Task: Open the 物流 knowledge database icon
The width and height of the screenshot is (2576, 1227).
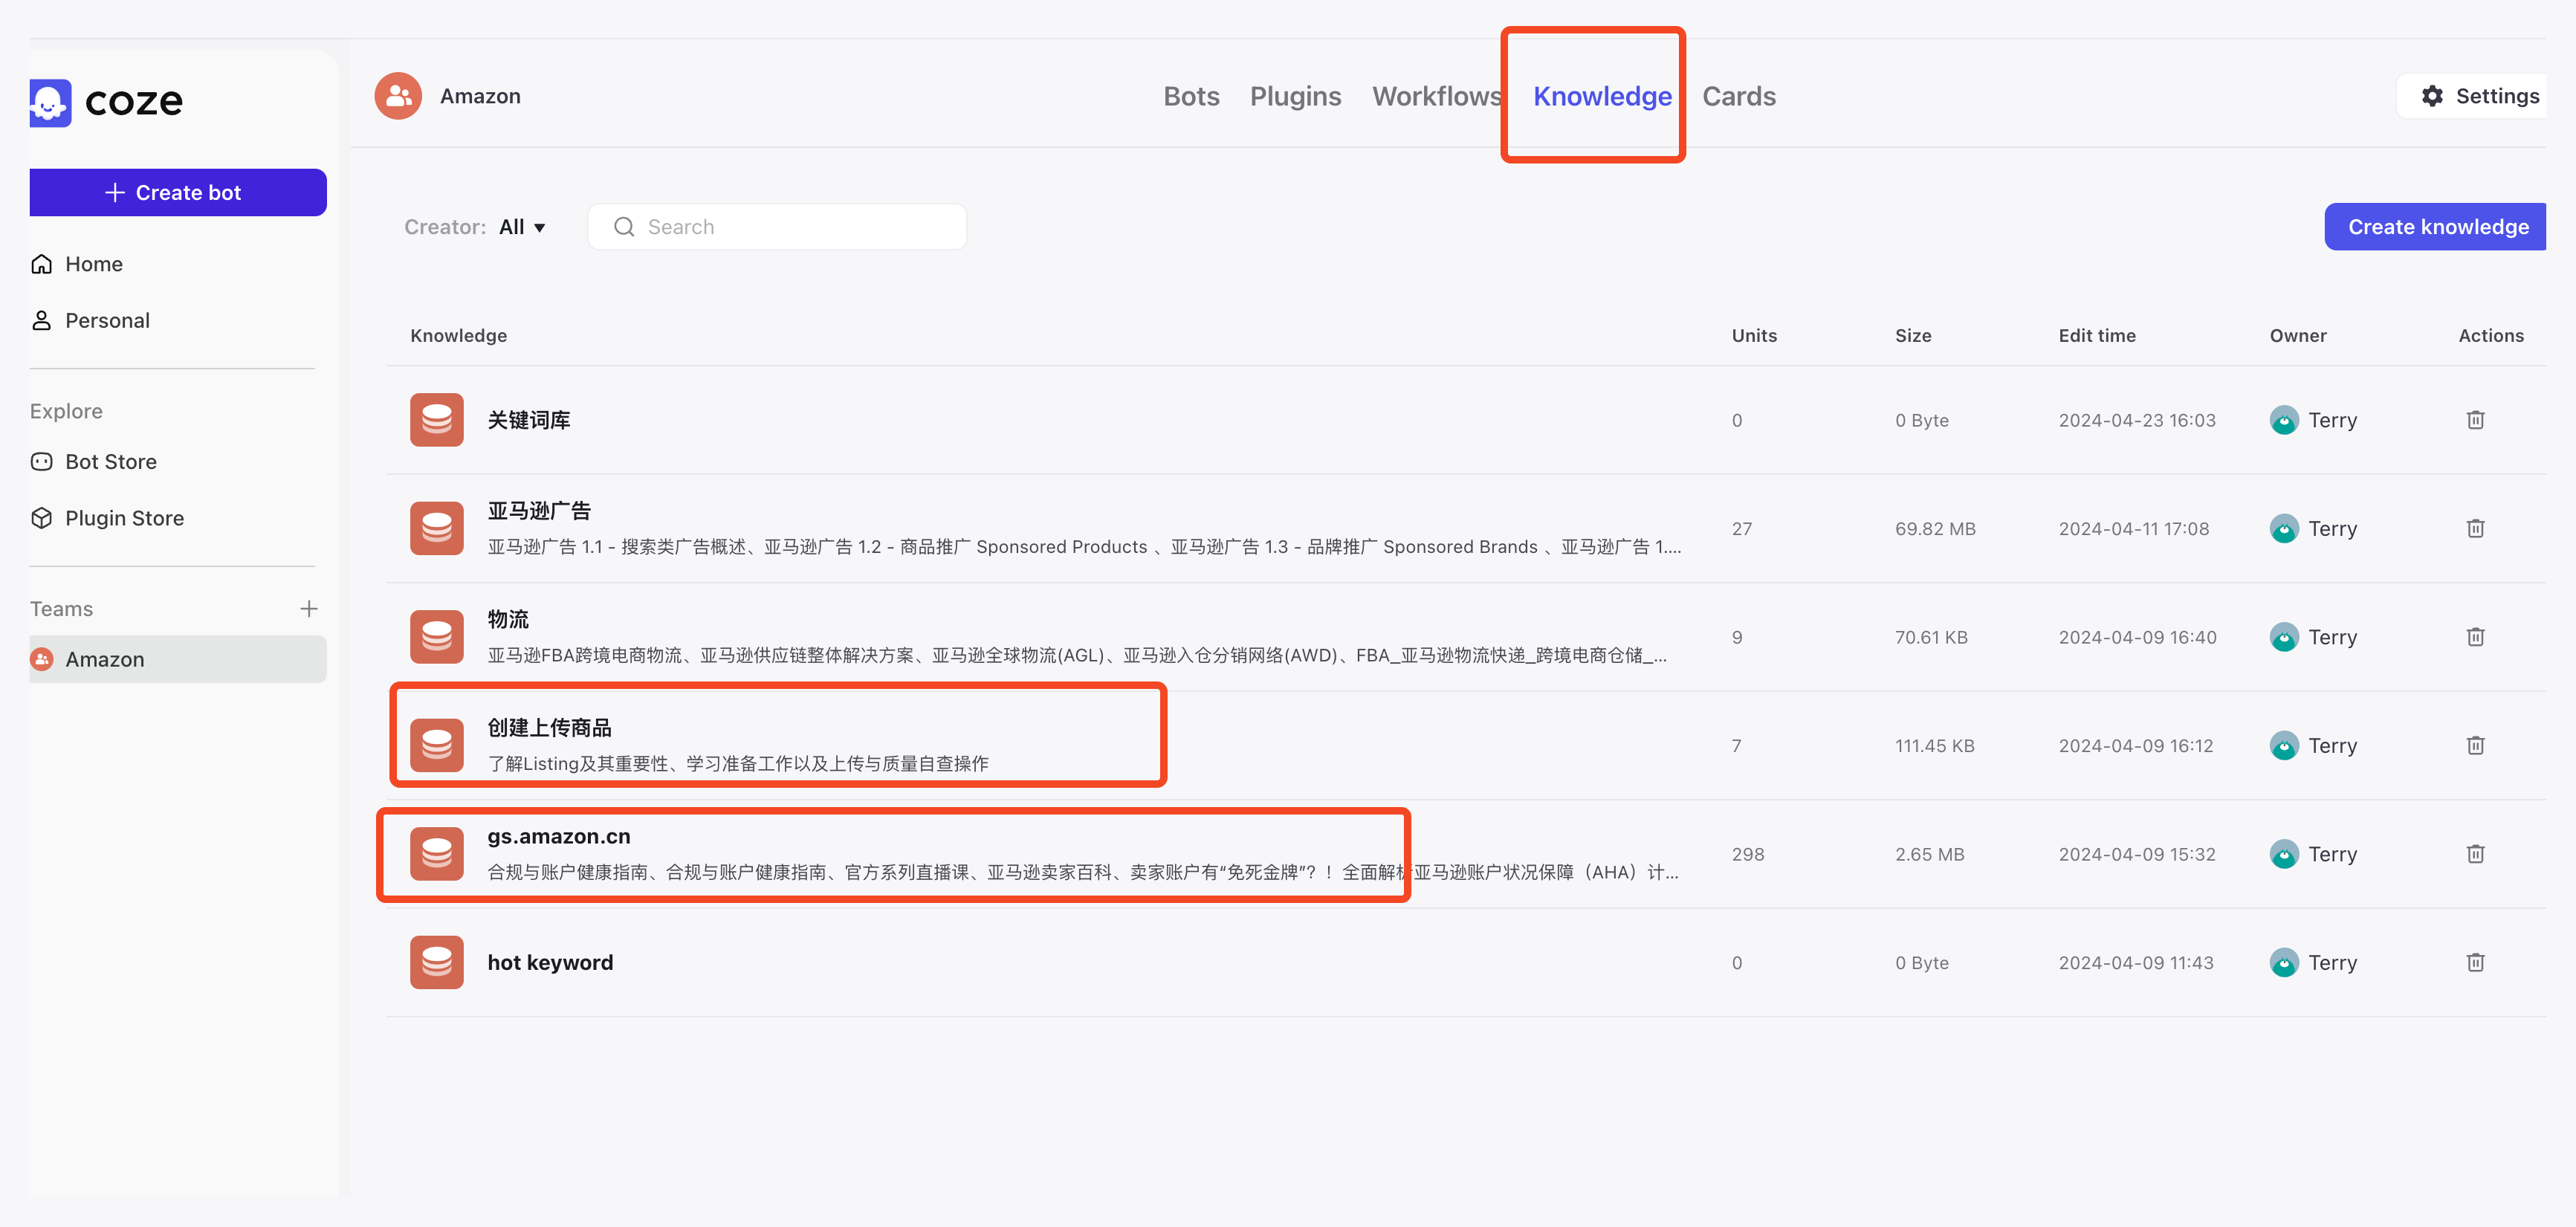Action: [437, 637]
